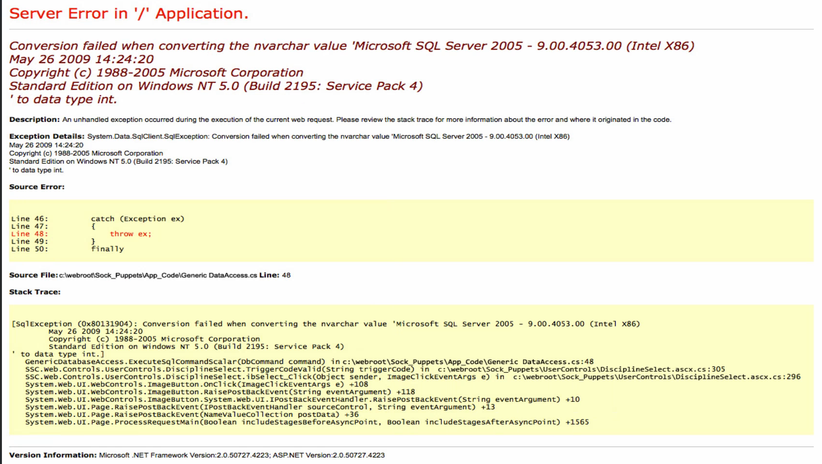Image resolution: width=822 pixels, height=464 pixels.
Task: Click the 'Exception Details:' label
Action: pyautogui.click(x=47, y=136)
